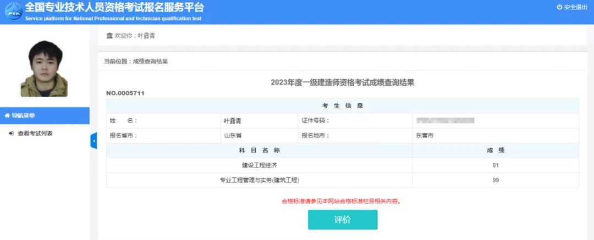Collapse the sidebar using the blue handle
The height and width of the screenshot is (240, 594).
93,141
